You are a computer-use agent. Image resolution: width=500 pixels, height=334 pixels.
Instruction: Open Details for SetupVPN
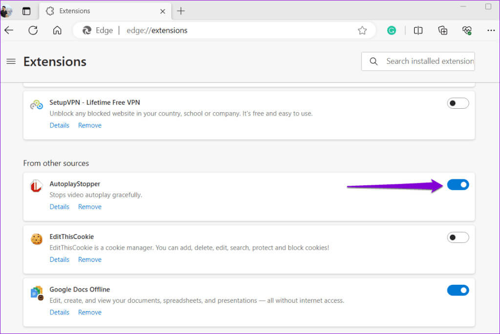click(59, 125)
